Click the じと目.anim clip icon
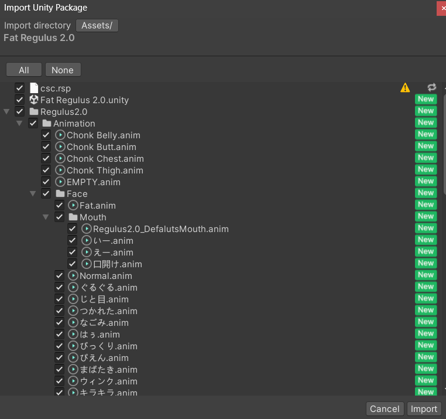The width and height of the screenshot is (446, 419). (x=73, y=299)
